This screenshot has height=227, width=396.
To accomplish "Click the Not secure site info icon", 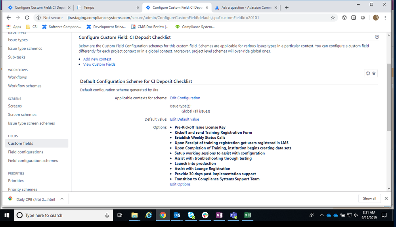I will click(x=38, y=18).
